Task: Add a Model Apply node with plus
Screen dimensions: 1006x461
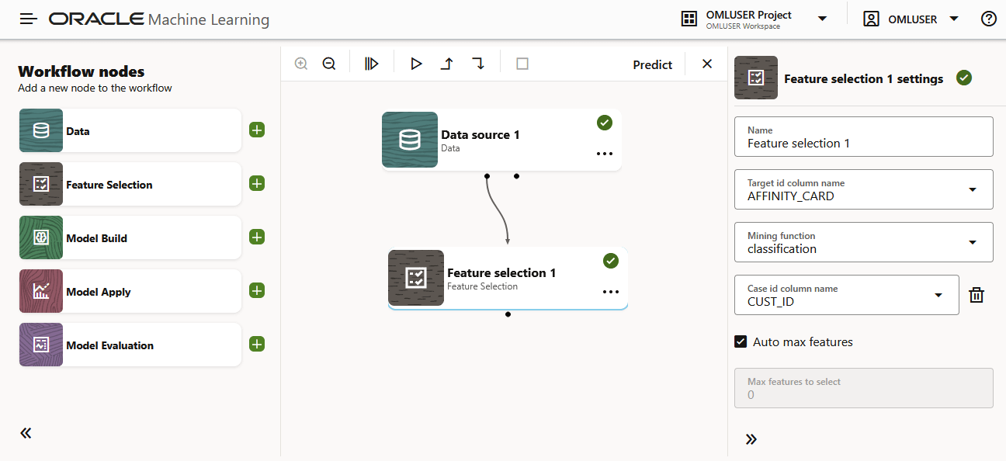Action: click(257, 290)
